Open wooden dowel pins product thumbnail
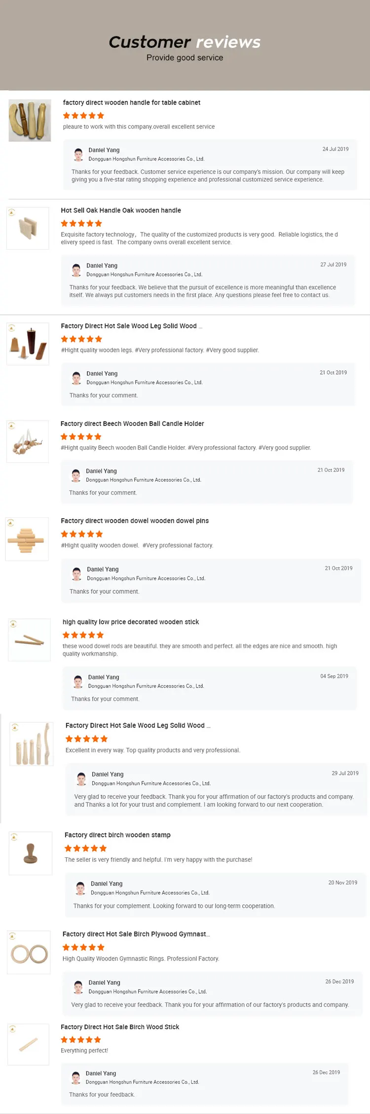This screenshot has height=1114, width=370. tap(27, 539)
